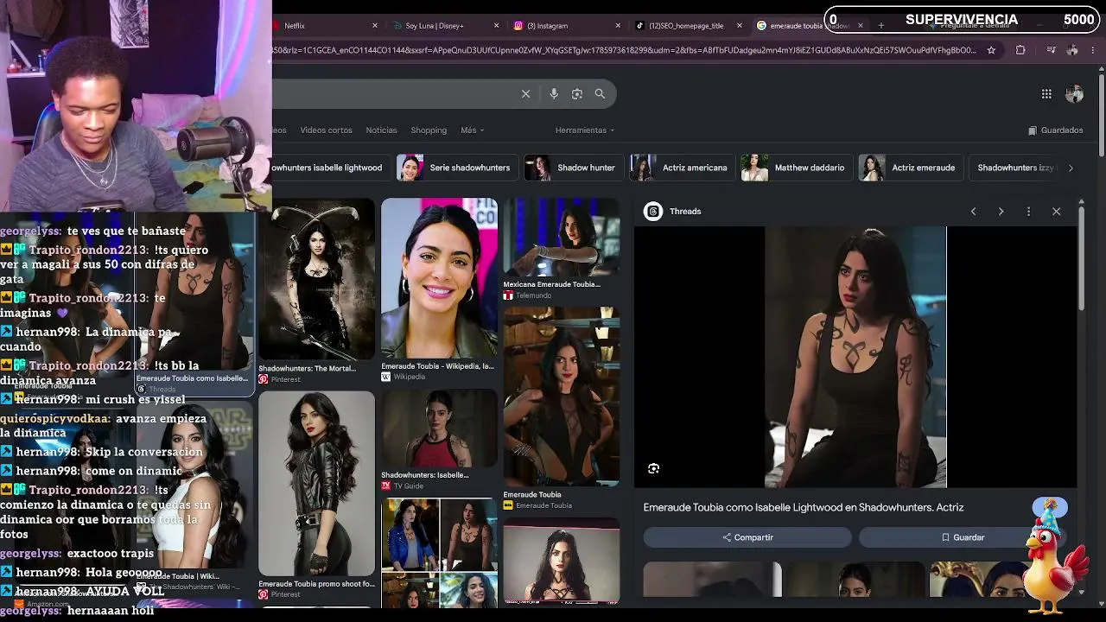Search inside the preview image with Lens
This screenshot has width=1106, height=622.
pos(653,468)
